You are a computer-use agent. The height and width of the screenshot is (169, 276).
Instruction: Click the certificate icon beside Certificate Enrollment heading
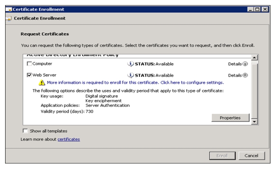point(9,19)
